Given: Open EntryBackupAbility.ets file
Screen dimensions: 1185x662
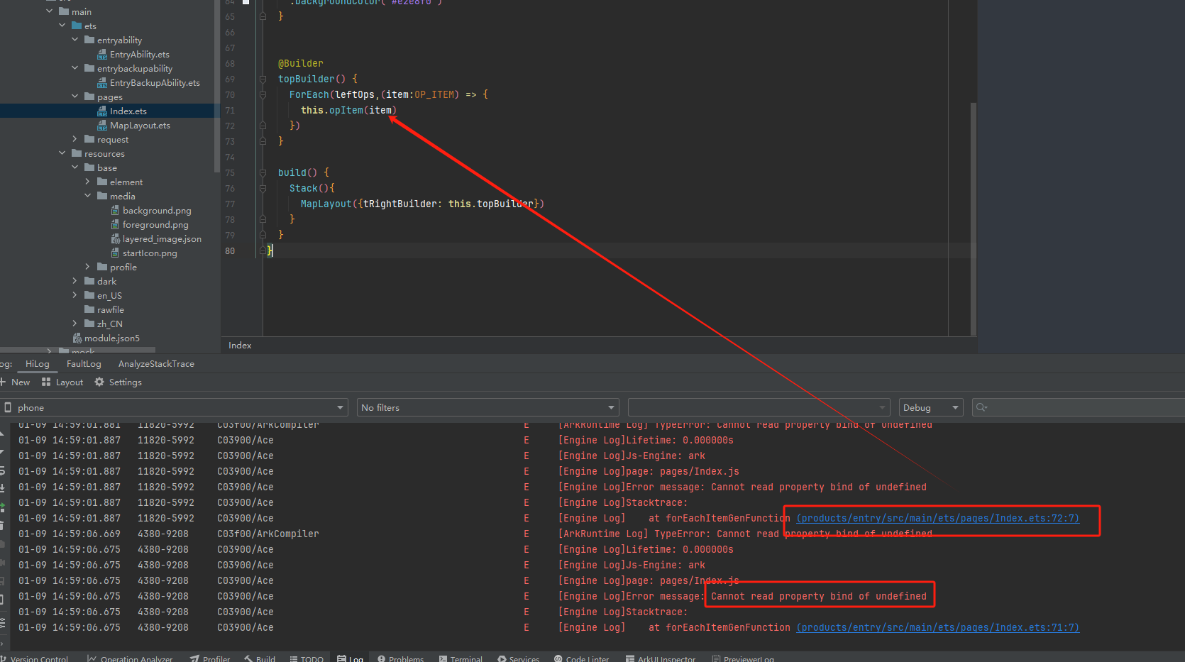Looking at the screenshot, I should pos(149,82).
